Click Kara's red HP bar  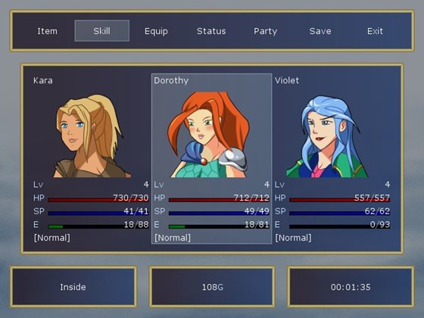tap(98, 200)
